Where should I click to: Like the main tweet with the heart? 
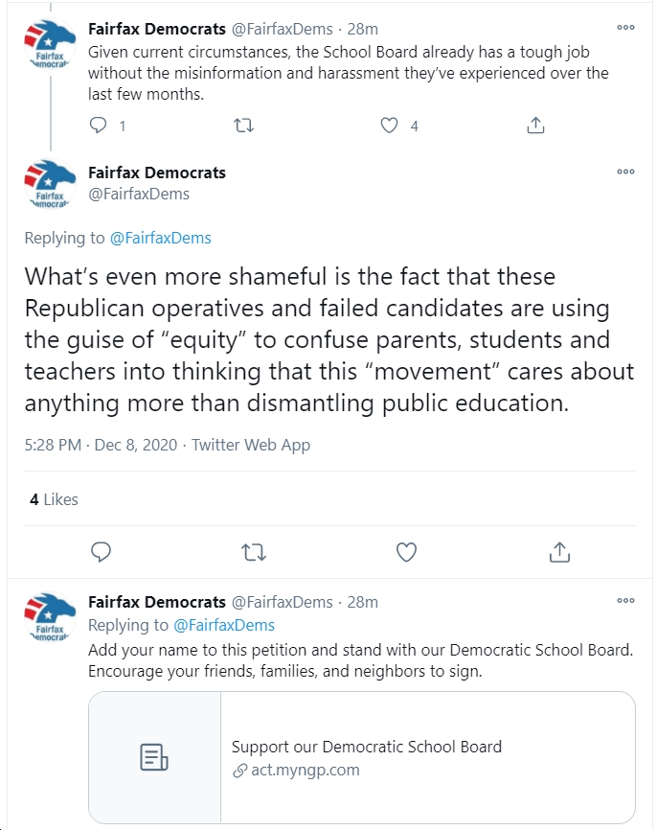pos(406,552)
